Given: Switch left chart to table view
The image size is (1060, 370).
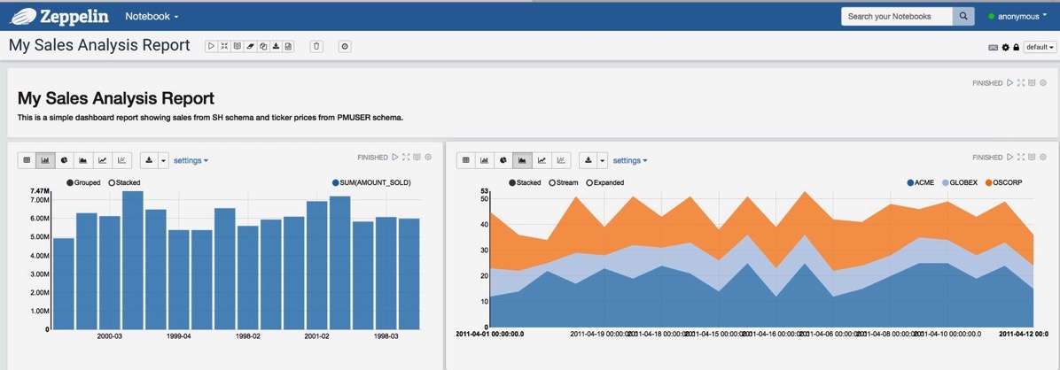Looking at the screenshot, I should (x=27, y=160).
